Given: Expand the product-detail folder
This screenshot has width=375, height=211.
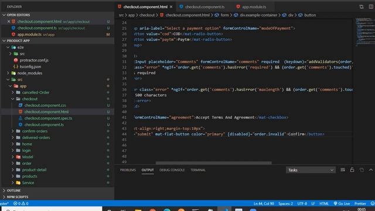Looking at the screenshot, I should (13, 170).
